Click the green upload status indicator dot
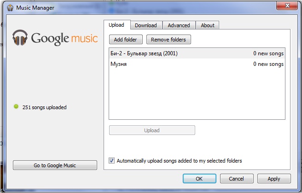 coord(16,106)
